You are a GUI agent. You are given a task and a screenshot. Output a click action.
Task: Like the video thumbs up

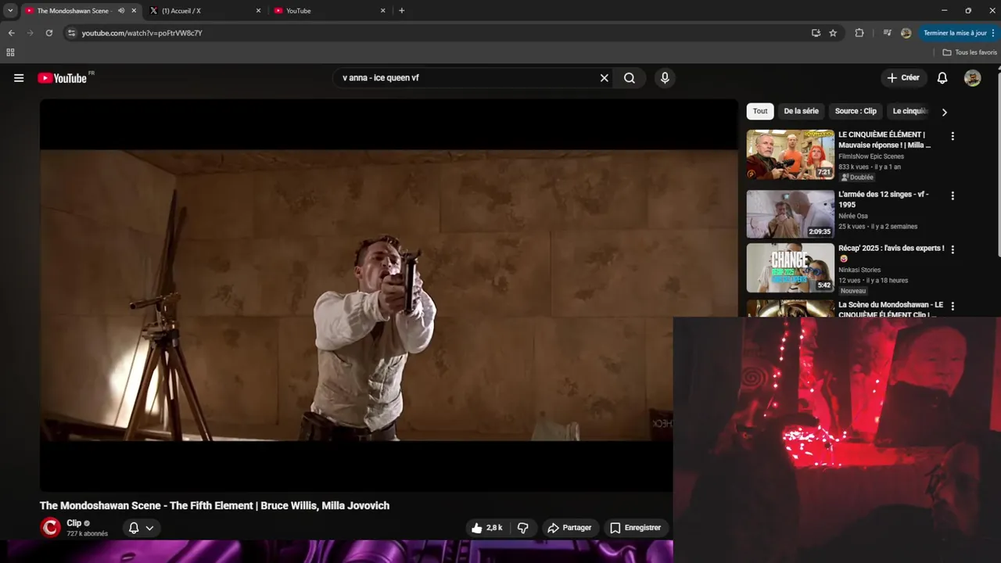click(486, 528)
